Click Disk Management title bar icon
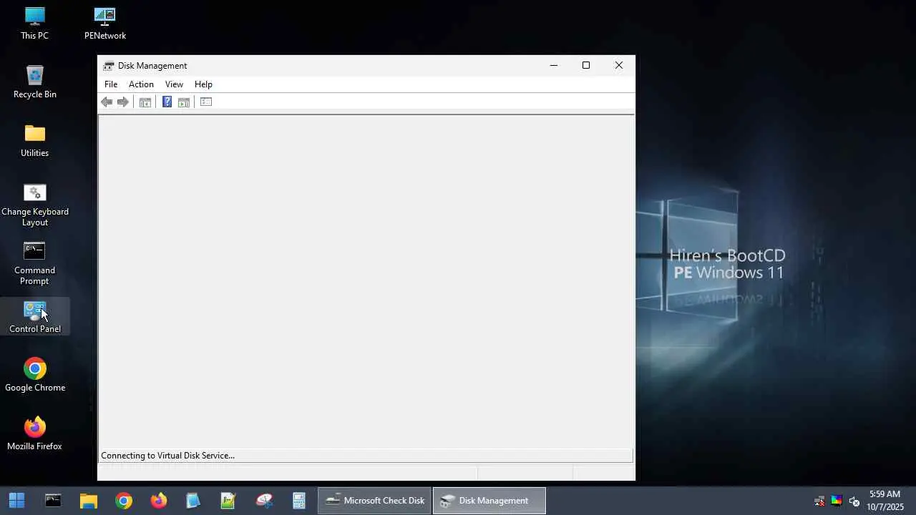The width and height of the screenshot is (916, 515). (109, 66)
